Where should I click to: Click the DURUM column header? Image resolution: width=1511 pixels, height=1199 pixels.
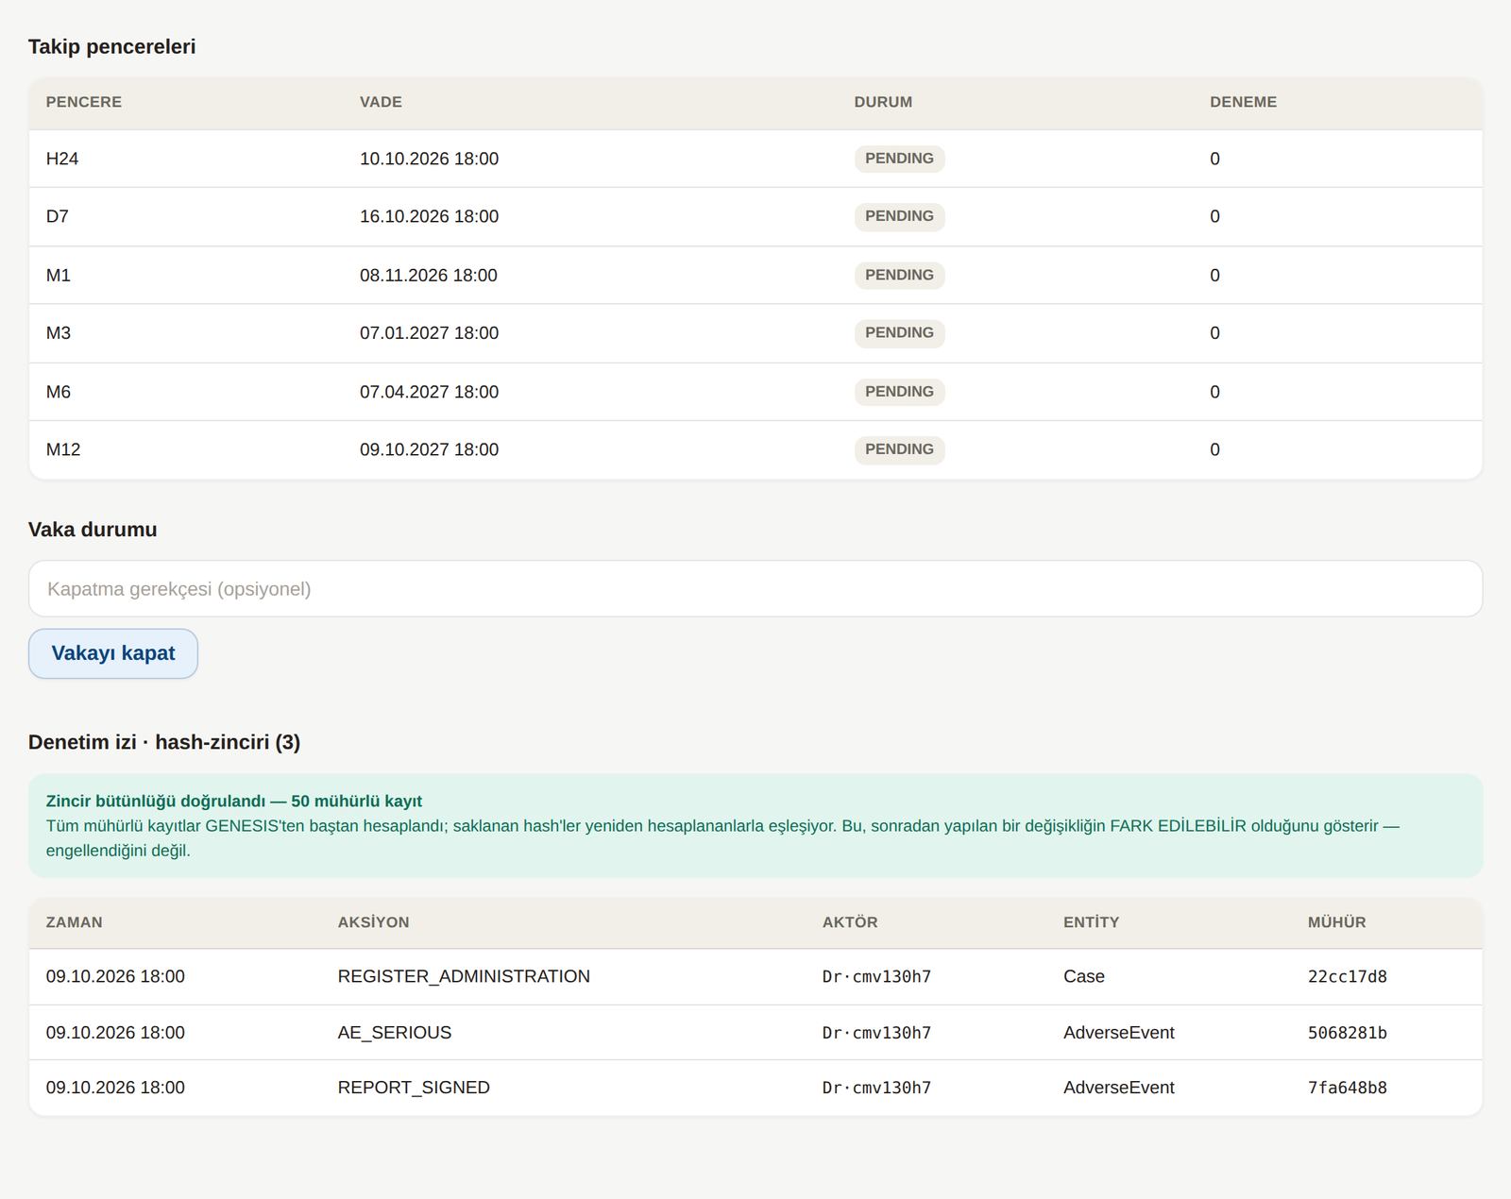click(883, 102)
